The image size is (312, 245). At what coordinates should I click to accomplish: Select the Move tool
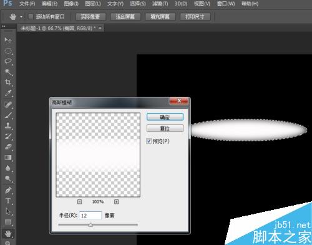(8, 40)
